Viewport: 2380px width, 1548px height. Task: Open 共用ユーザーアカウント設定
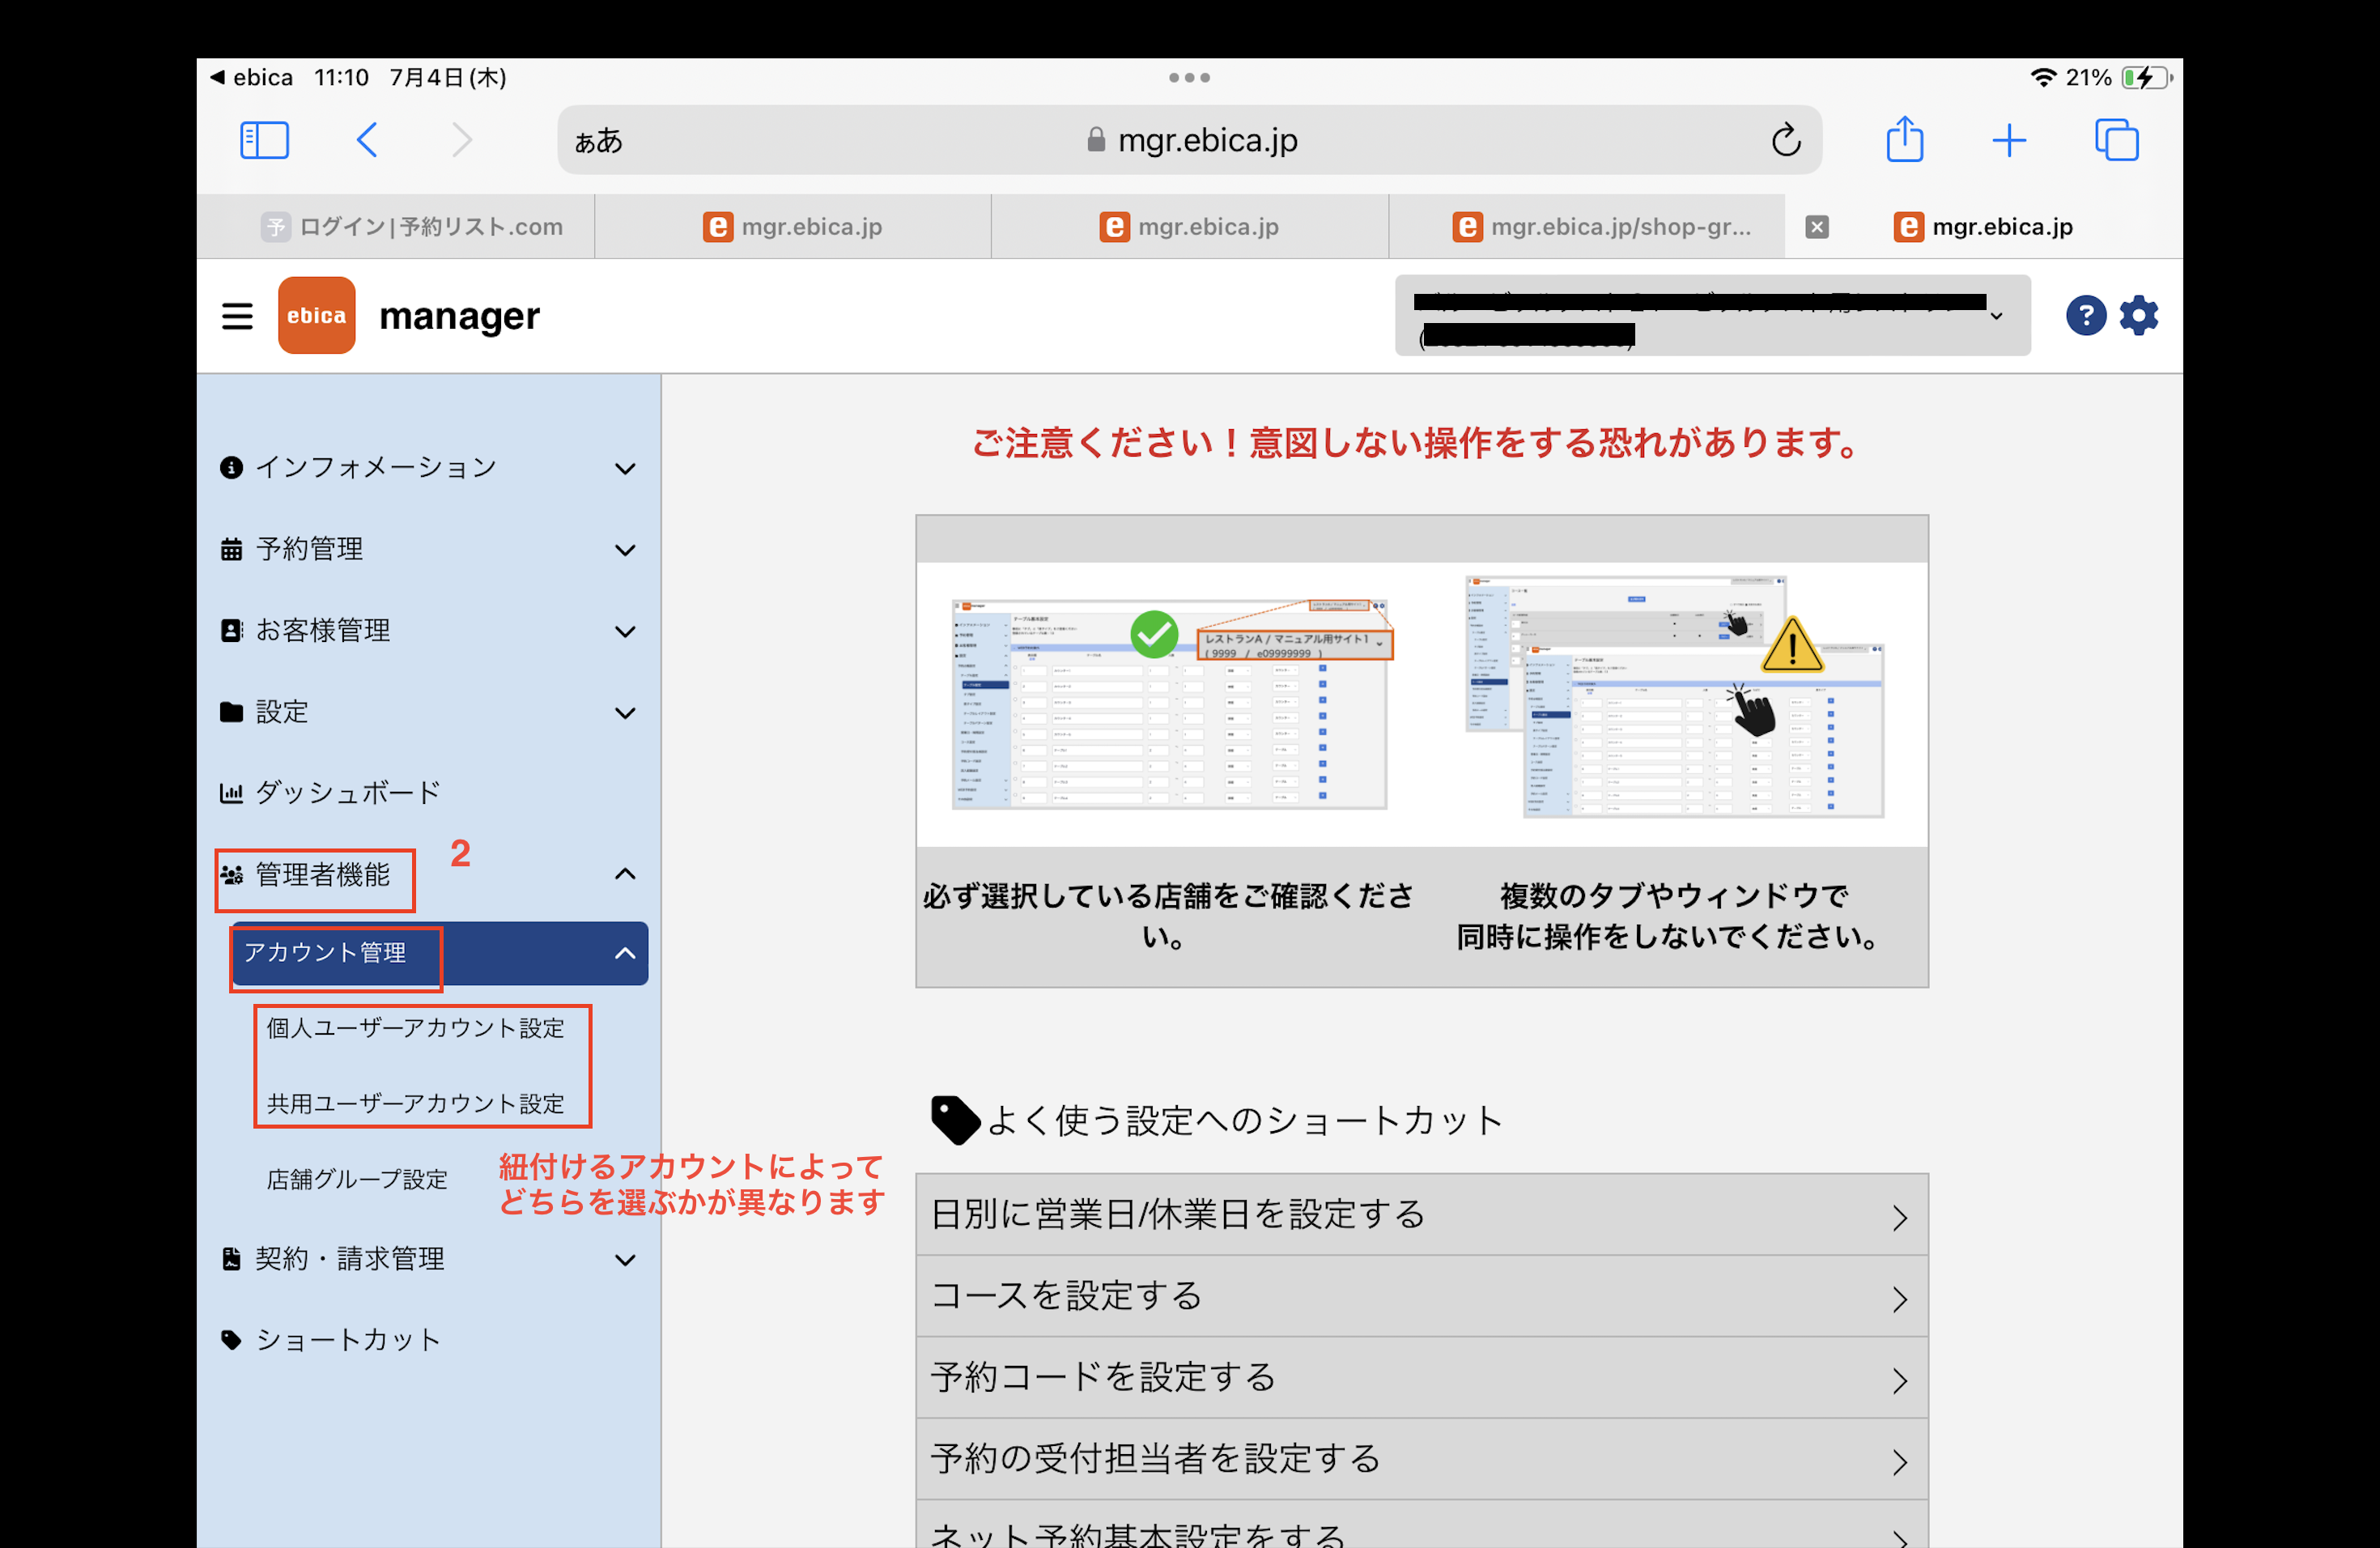click(x=416, y=1103)
